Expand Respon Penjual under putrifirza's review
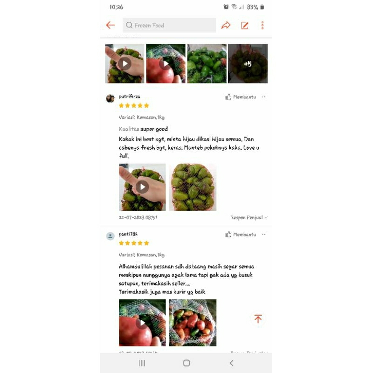The image size is (373, 373). coord(249,217)
